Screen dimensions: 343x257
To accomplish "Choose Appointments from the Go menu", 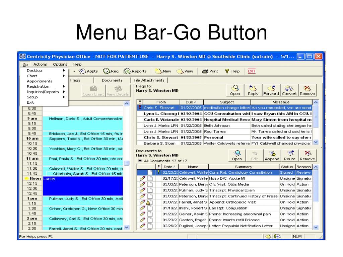I will click(40, 81).
